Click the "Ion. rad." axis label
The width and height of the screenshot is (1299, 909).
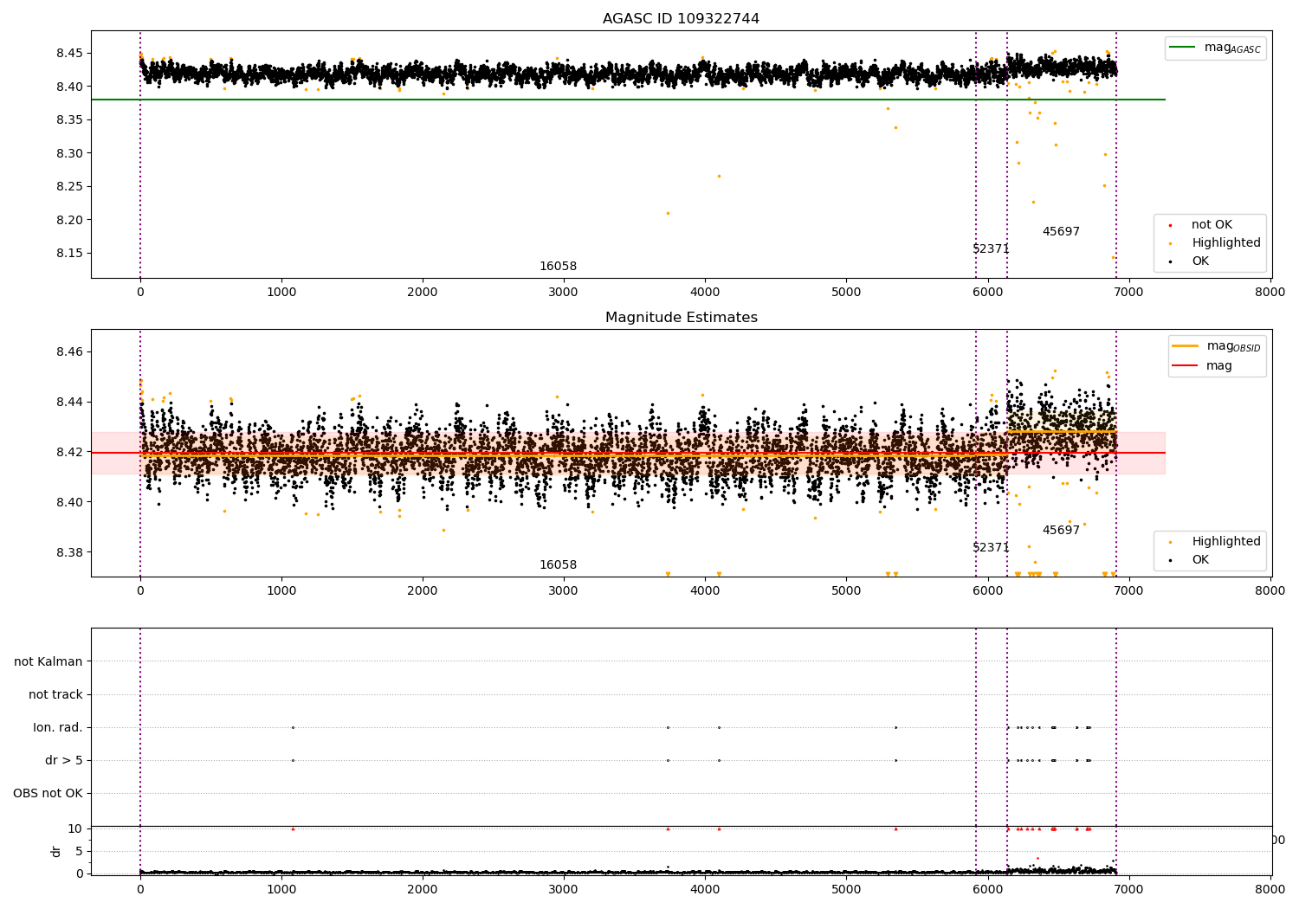pyautogui.click(x=58, y=727)
